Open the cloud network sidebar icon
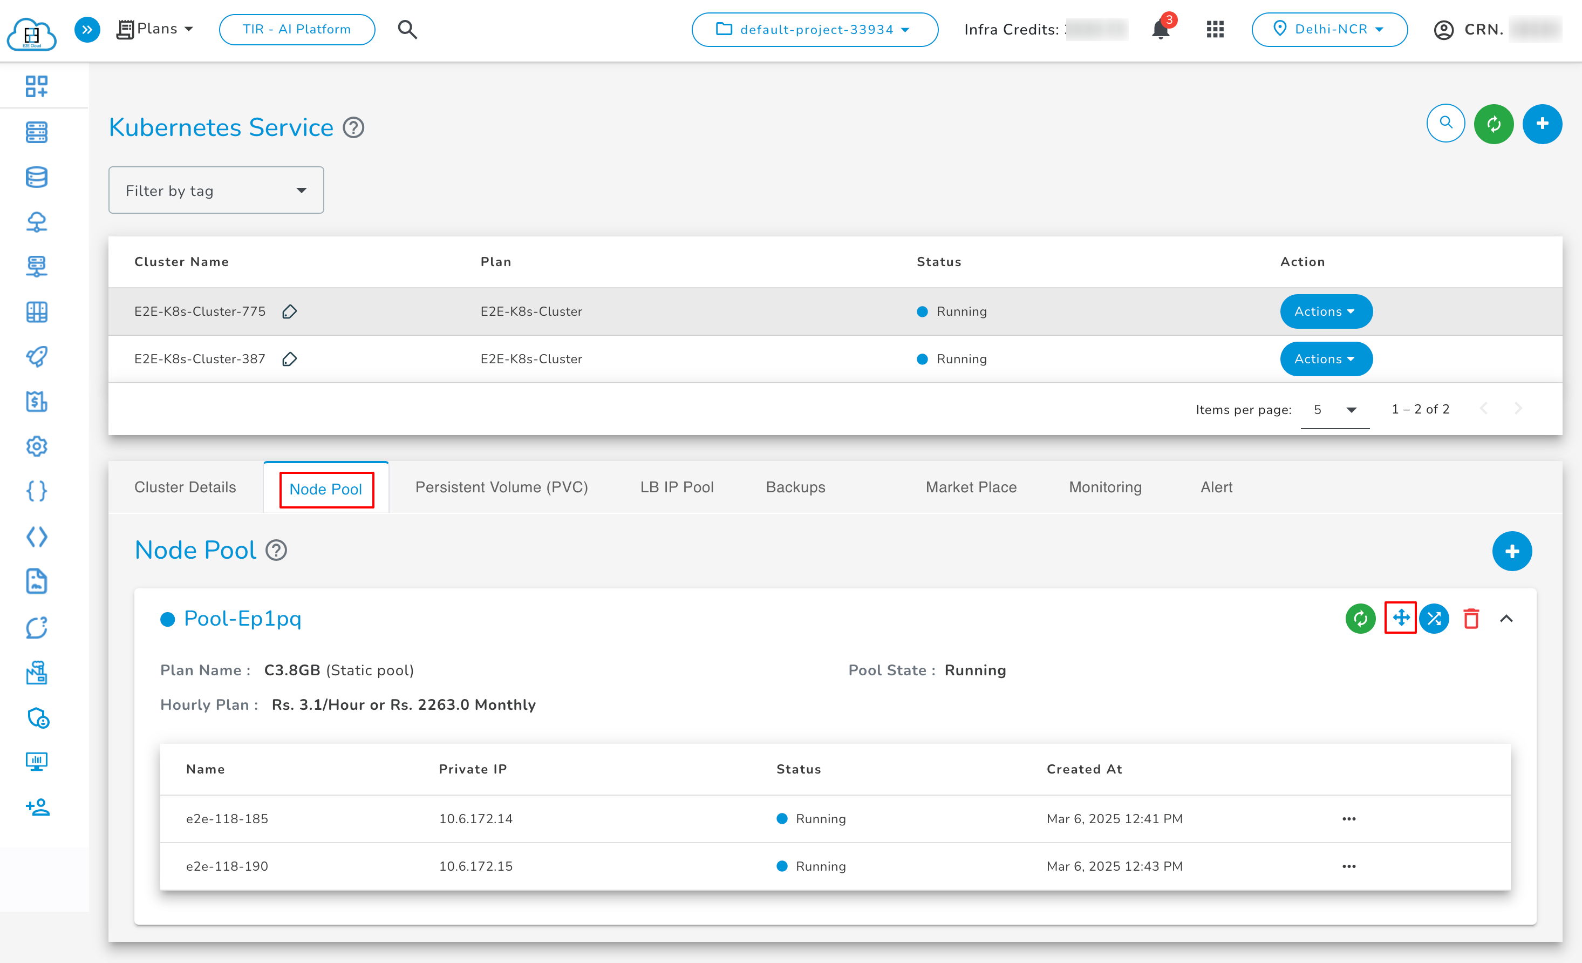The height and width of the screenshot is (963, 1582). pos(37,222)
